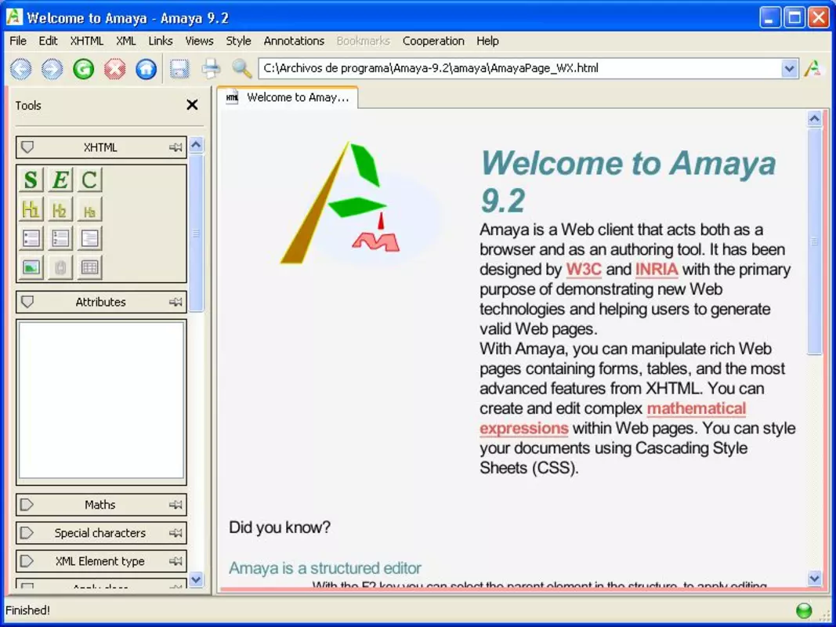Click the Amaya logo icon beside the address bar
Image resolution: width=836 pixels, height=627 pixels.
[x=812, y=69]
